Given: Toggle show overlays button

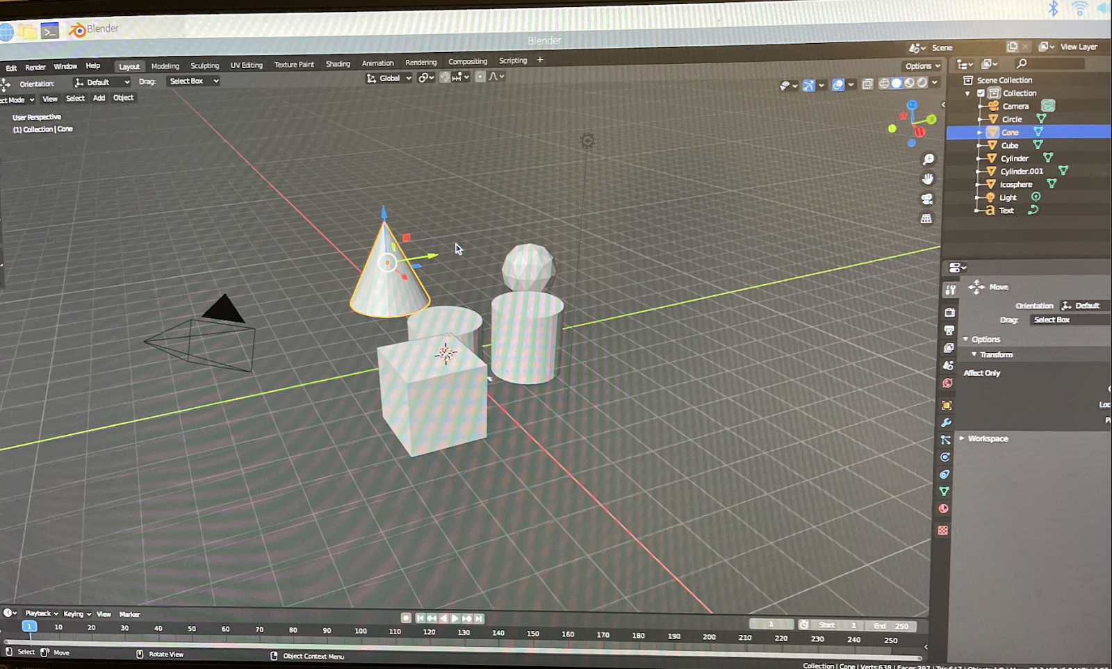Looking at the screenshot, I should coord(838,85).
